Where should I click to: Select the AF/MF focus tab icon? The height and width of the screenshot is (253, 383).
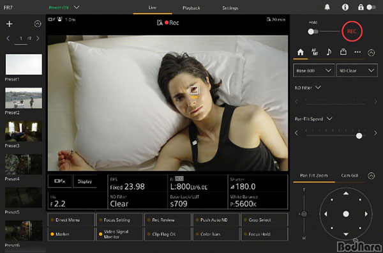[315, 52]
